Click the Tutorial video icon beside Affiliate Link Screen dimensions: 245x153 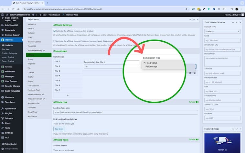(197, 102)
